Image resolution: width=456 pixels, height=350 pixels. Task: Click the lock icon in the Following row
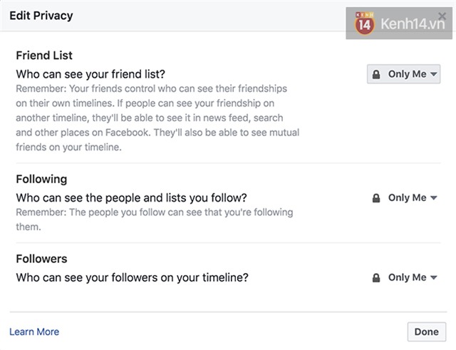[x=376, y=198]
